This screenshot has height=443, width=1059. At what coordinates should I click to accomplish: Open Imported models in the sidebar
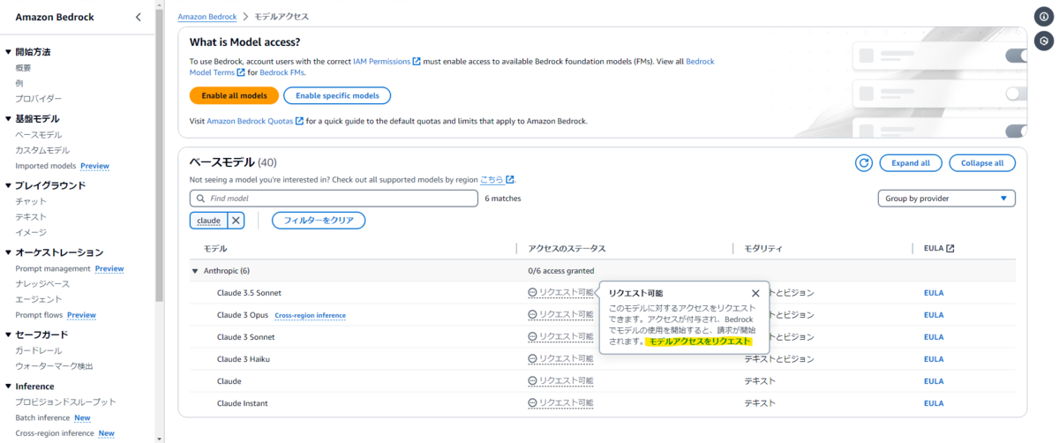tap(45, 166)
